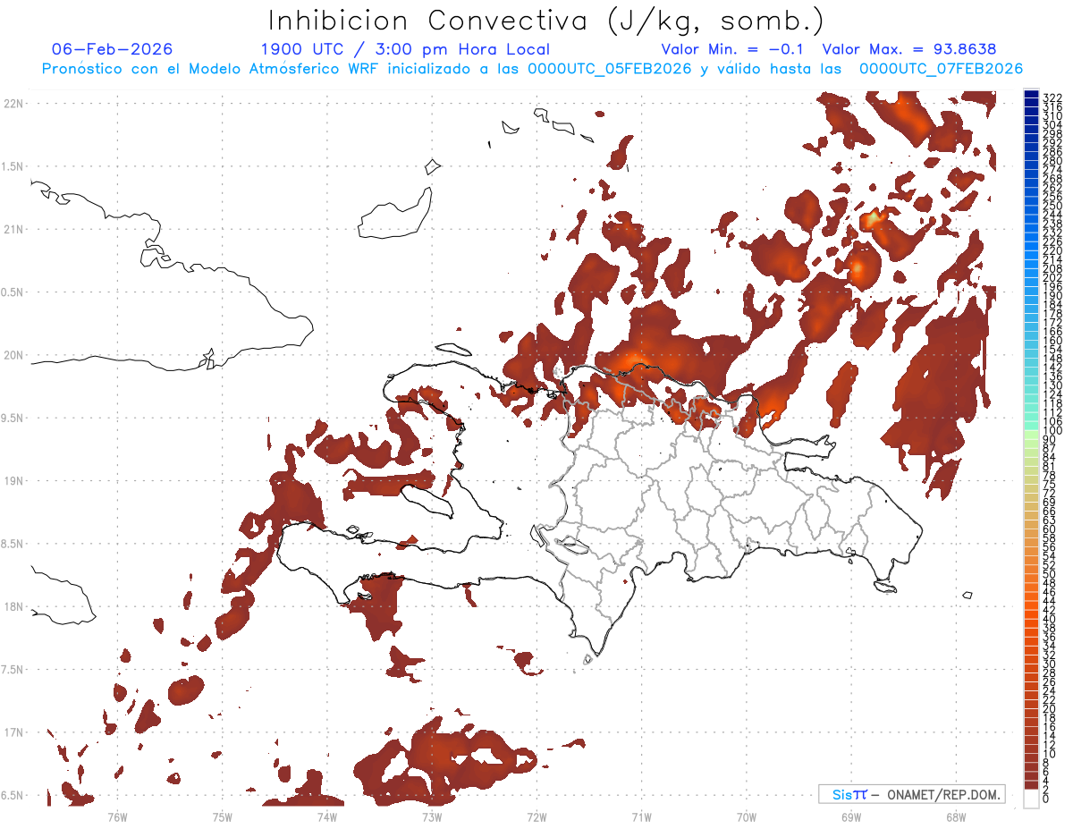Select the date text "06-Feb-2026"

click(113, 49)
